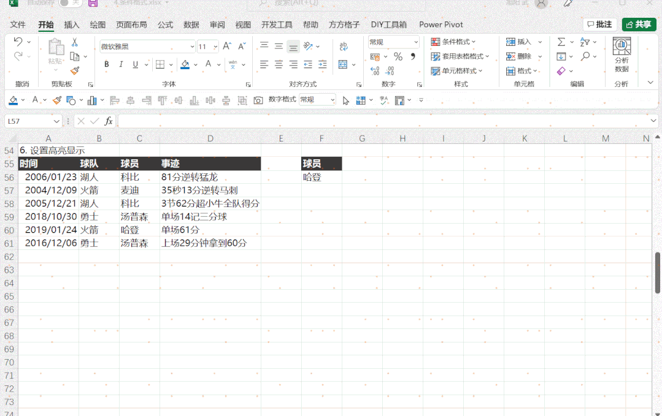Open 套用表格格式 menu
Image resolution: width=662 pixels, height=416 pixels.
(460, 56)
